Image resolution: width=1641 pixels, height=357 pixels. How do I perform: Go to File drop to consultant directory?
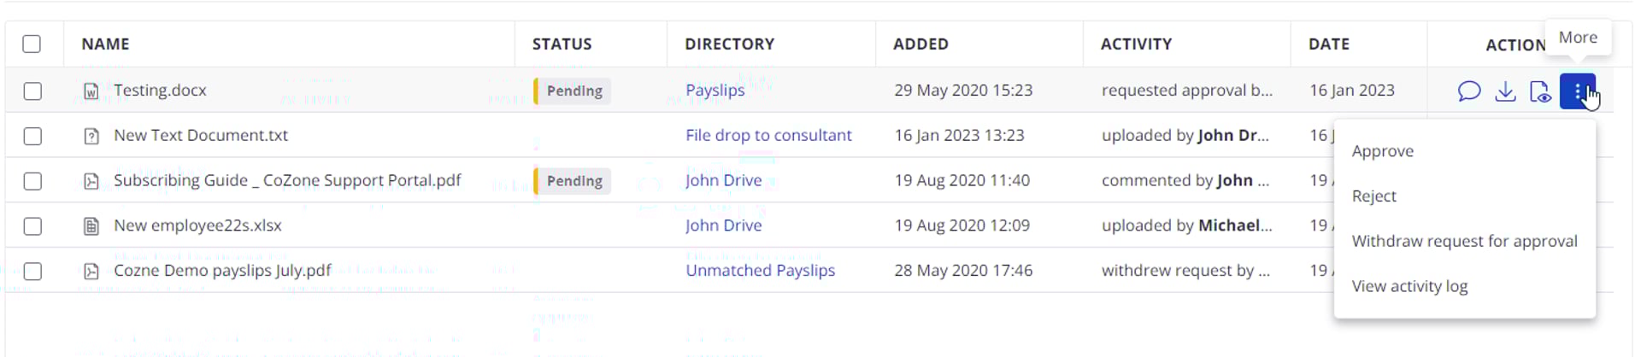tap(768, 135)
